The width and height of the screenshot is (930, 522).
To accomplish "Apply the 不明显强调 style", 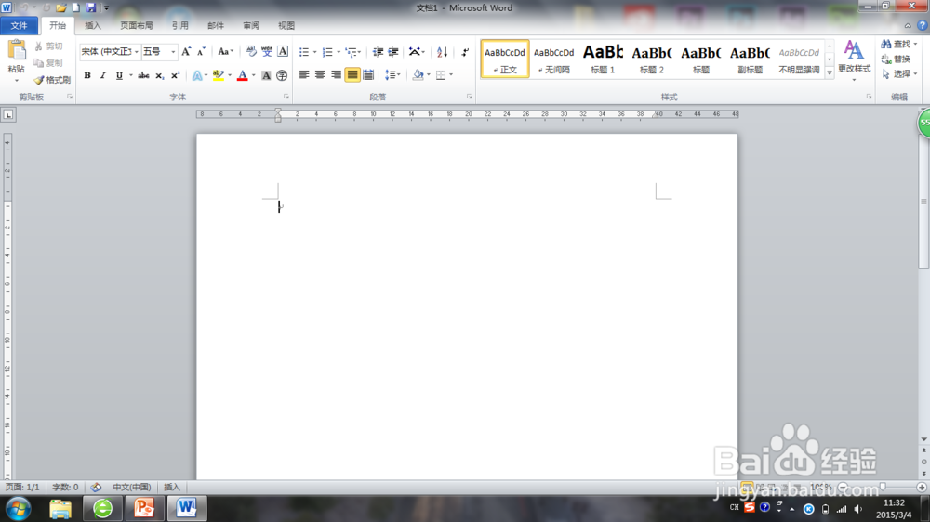I will 799,59.
